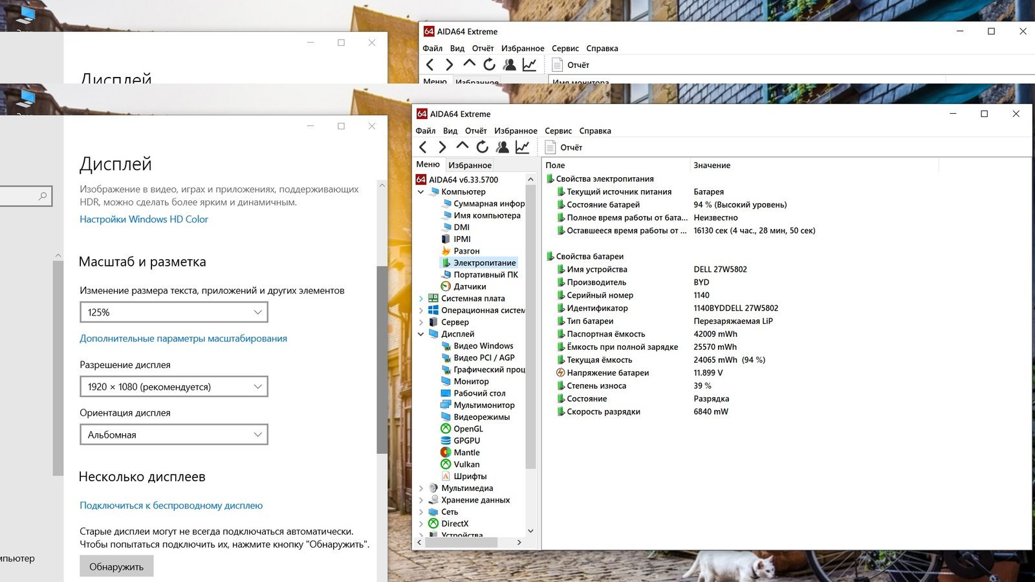Click the Up level arrow icon

[x=462, y=147]
